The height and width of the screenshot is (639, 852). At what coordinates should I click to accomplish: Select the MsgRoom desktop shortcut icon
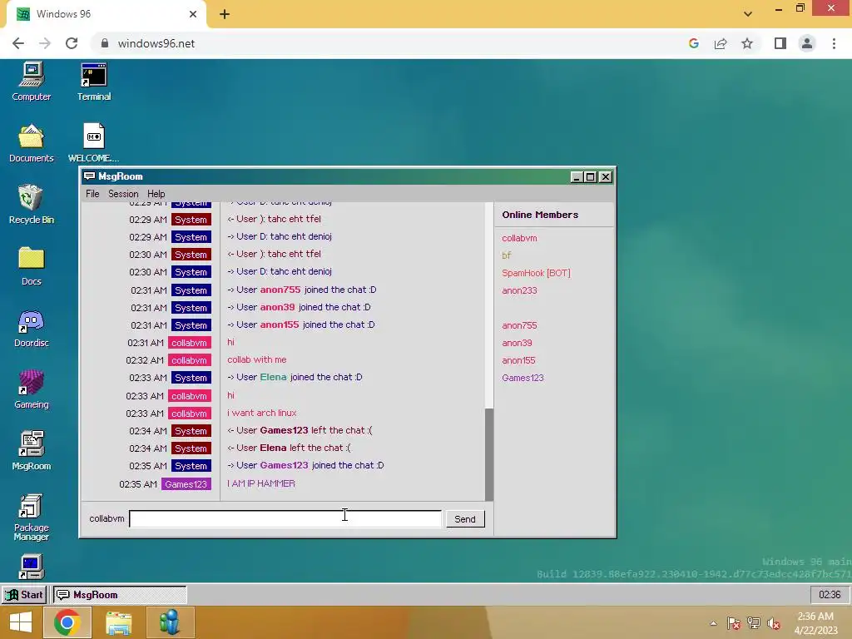[32, 451]
